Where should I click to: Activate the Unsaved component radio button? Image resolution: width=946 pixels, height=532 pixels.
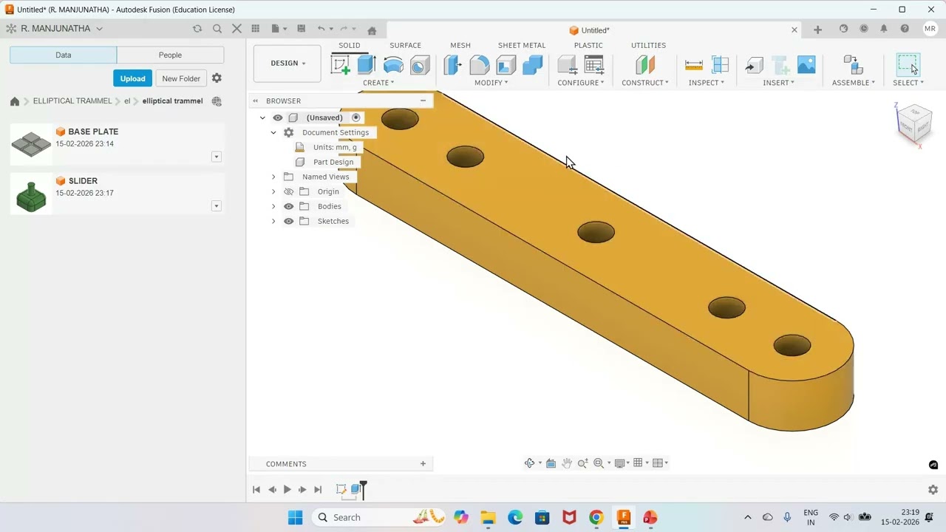pyautogui.click(x=356, y=117)
